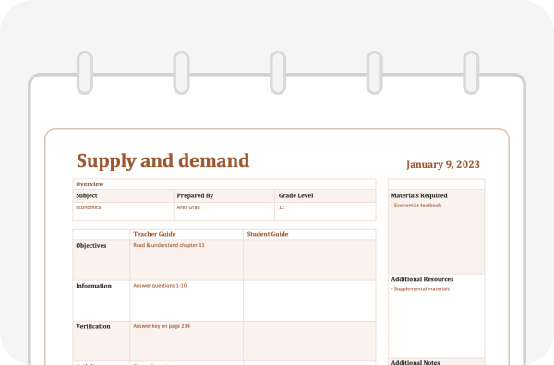The width and height of the screenshot is (554, 365).
Task: Select the 'Subject' column header
Action: 87,195
